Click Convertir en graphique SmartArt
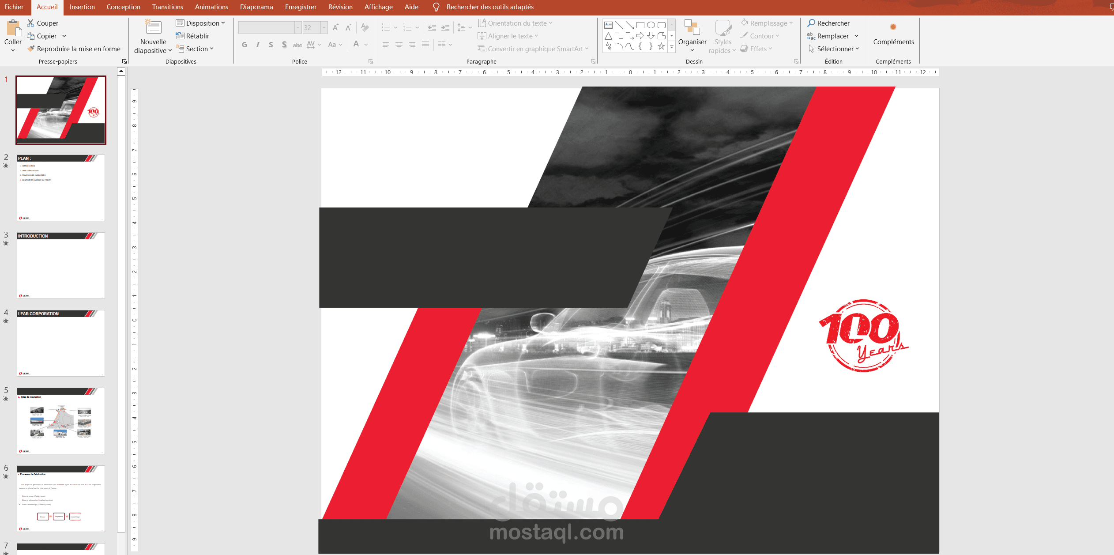1114x555 pixels. tap(533, 49)
